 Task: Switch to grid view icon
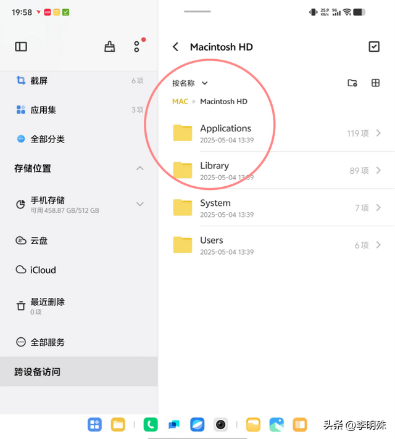(x=375, y=83)
